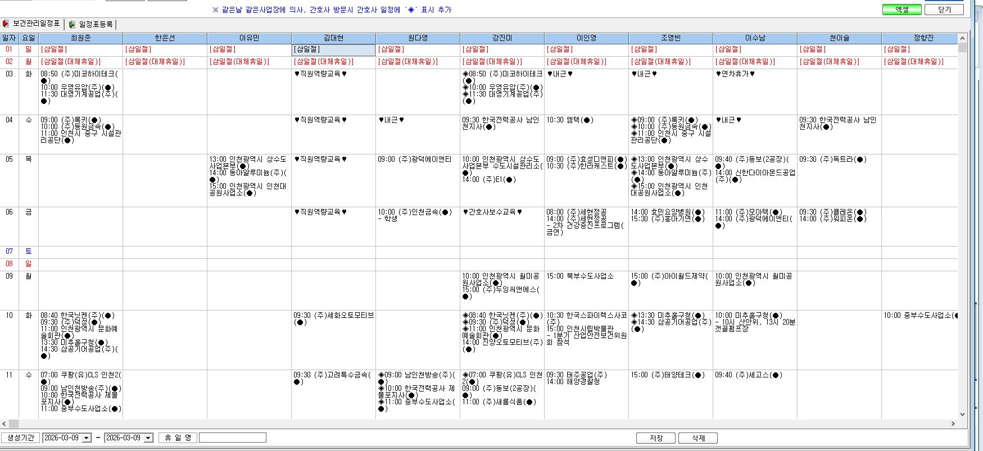Click the 휴일명 input field
The height and width of the screenshot is (451, 983).
tap(232, 438)
